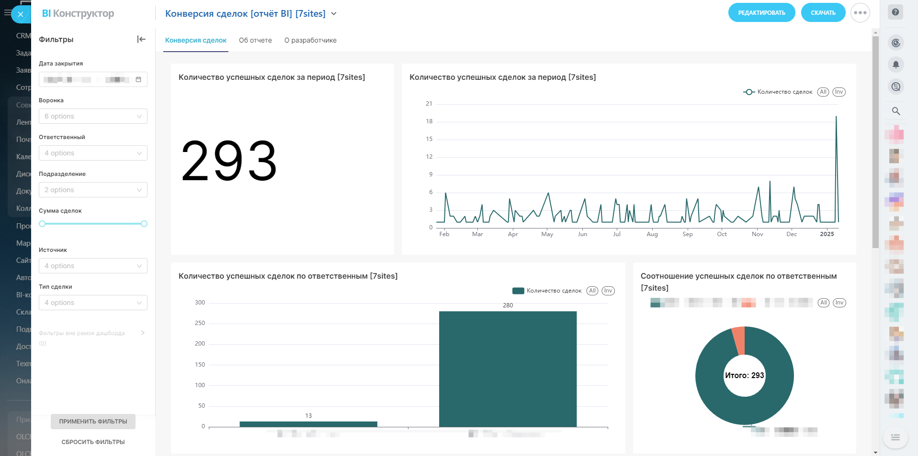Click the right handle of Сумма сделок slider
The width and height of the screenshot is (918, 456).
pos(144,224)
